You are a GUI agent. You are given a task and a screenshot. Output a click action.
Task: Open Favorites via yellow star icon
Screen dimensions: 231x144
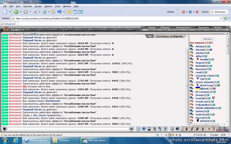tap(69, 12)
